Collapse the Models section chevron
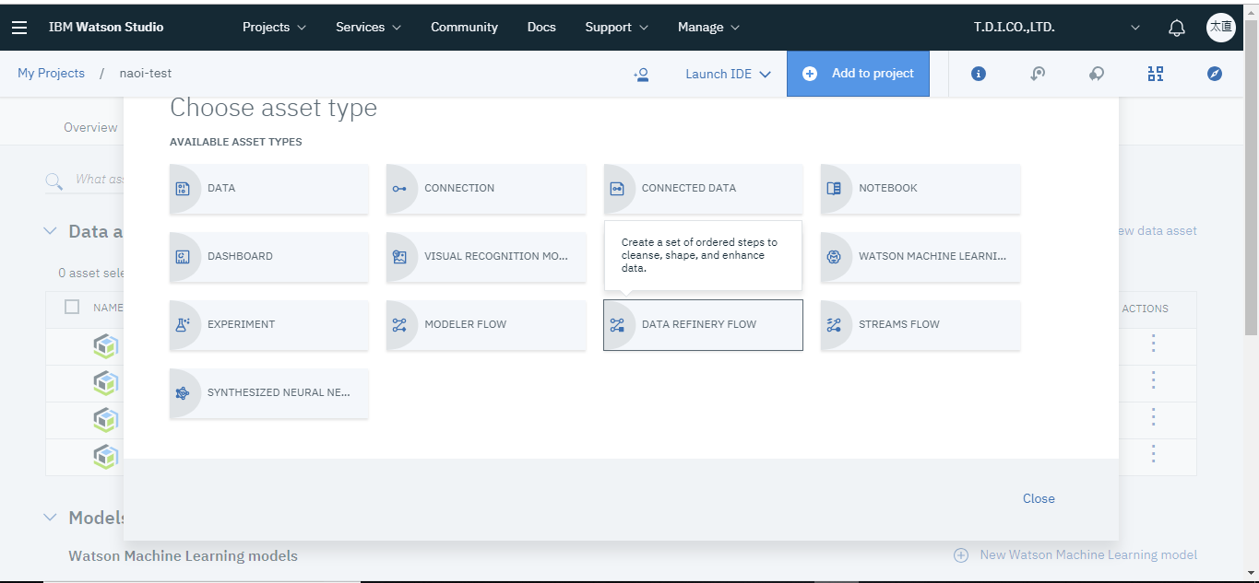The image size is (1259, 583). click(51, 518)
